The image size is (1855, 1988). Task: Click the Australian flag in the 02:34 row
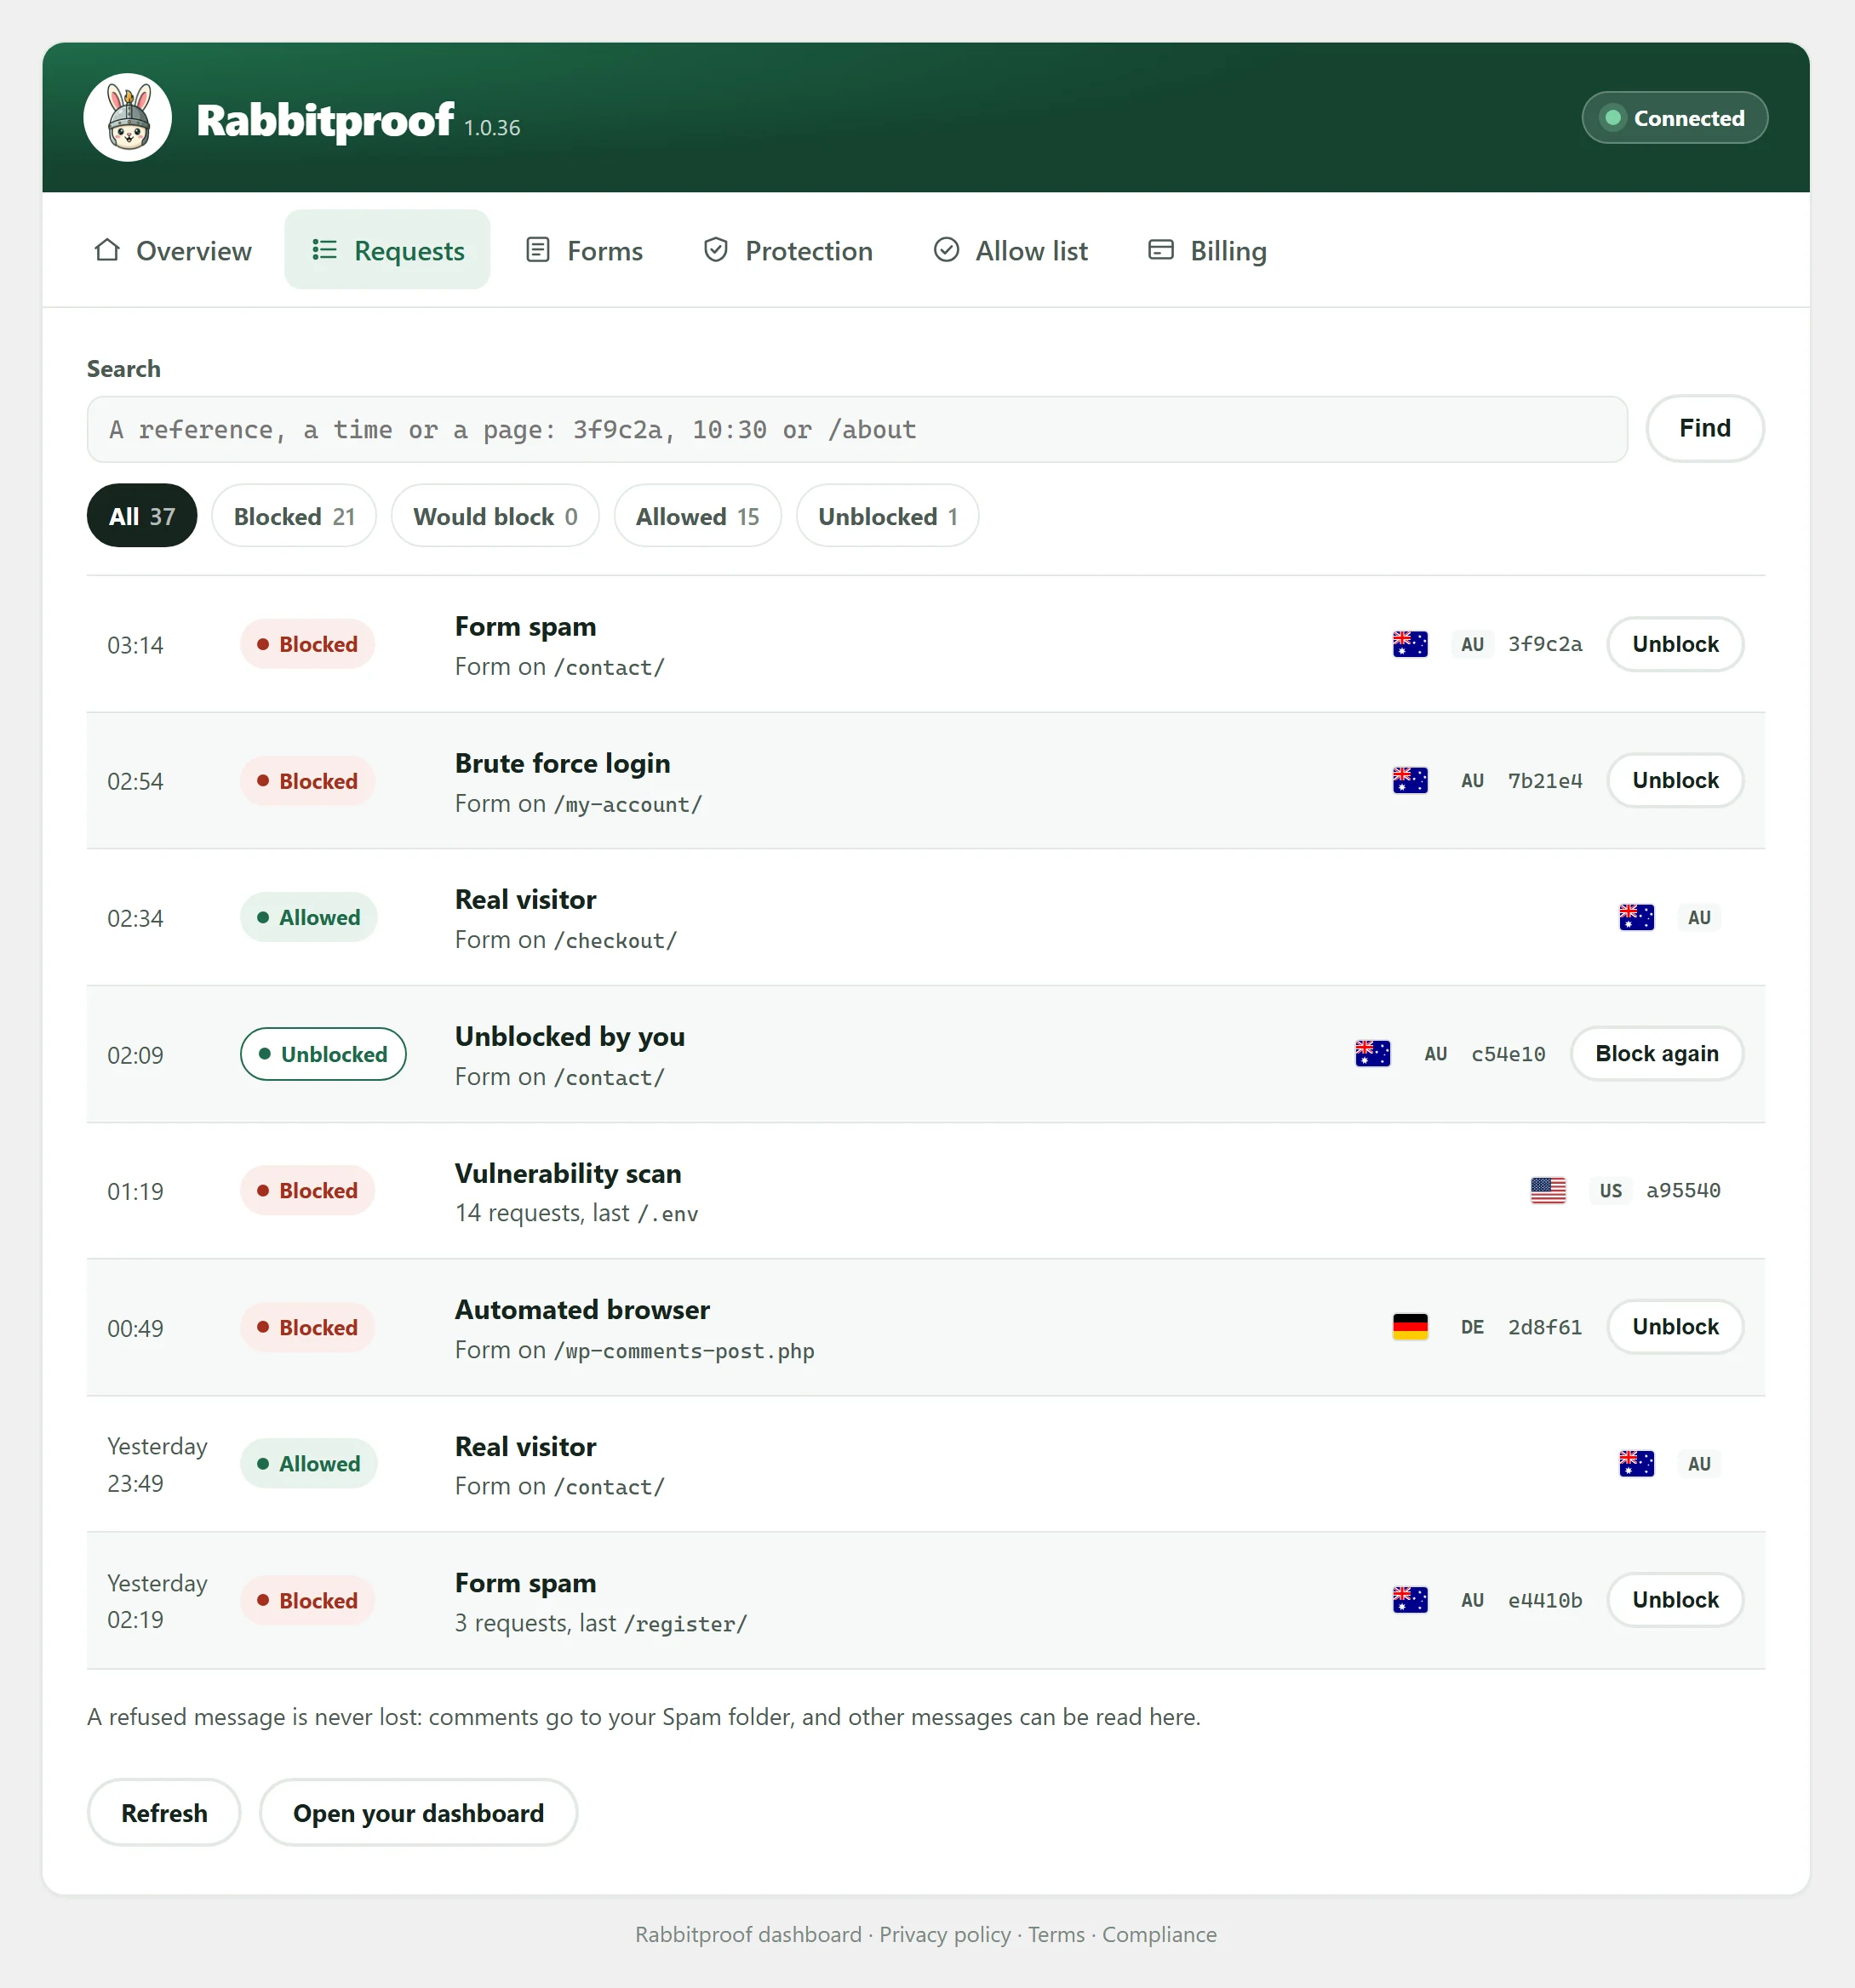1636,917
